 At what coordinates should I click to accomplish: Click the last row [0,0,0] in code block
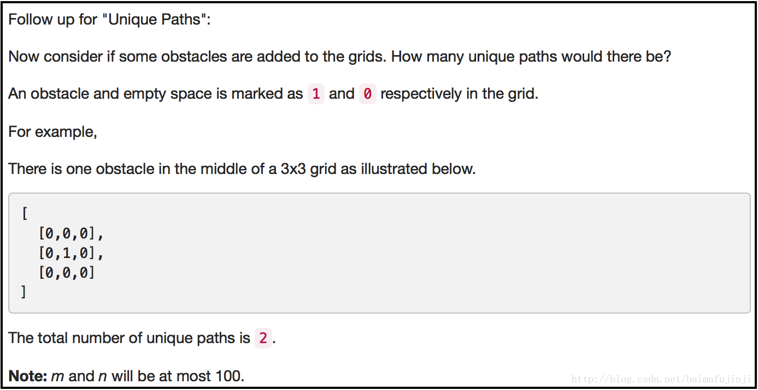click(x=67, y=273)
